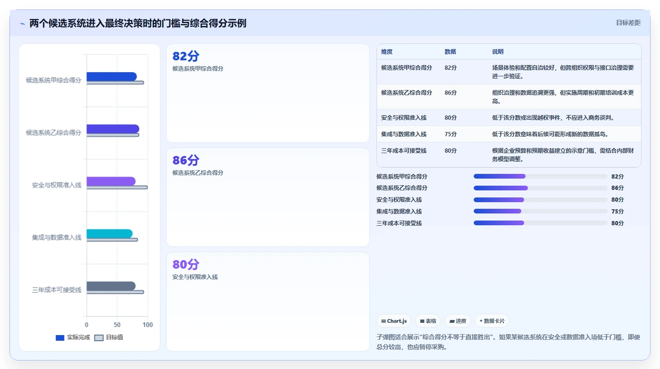The image size is (660, 369).
Task: Click the slate actual bar for 三年成本可接受线 in the chart
Action: click(x=111, y=286)
